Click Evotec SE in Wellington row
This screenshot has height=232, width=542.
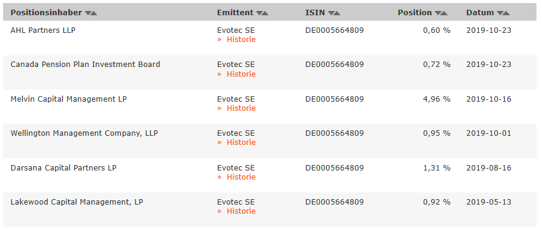(236, 133)
